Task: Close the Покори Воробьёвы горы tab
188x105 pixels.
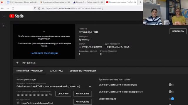Action: [x=102, y=2]
